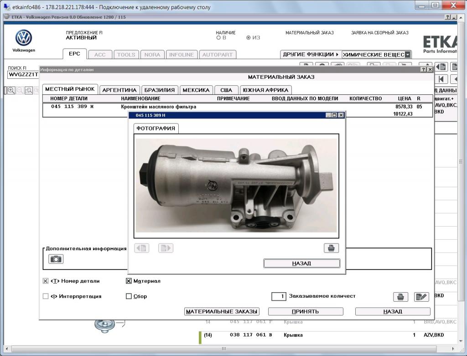Click the НАИМЕНОВАНИЕ column header
The width and height of the screenshot is (467, 356).
[140, 98]
